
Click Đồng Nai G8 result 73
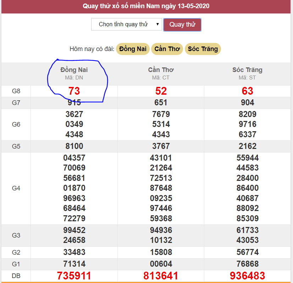point(74,91)
